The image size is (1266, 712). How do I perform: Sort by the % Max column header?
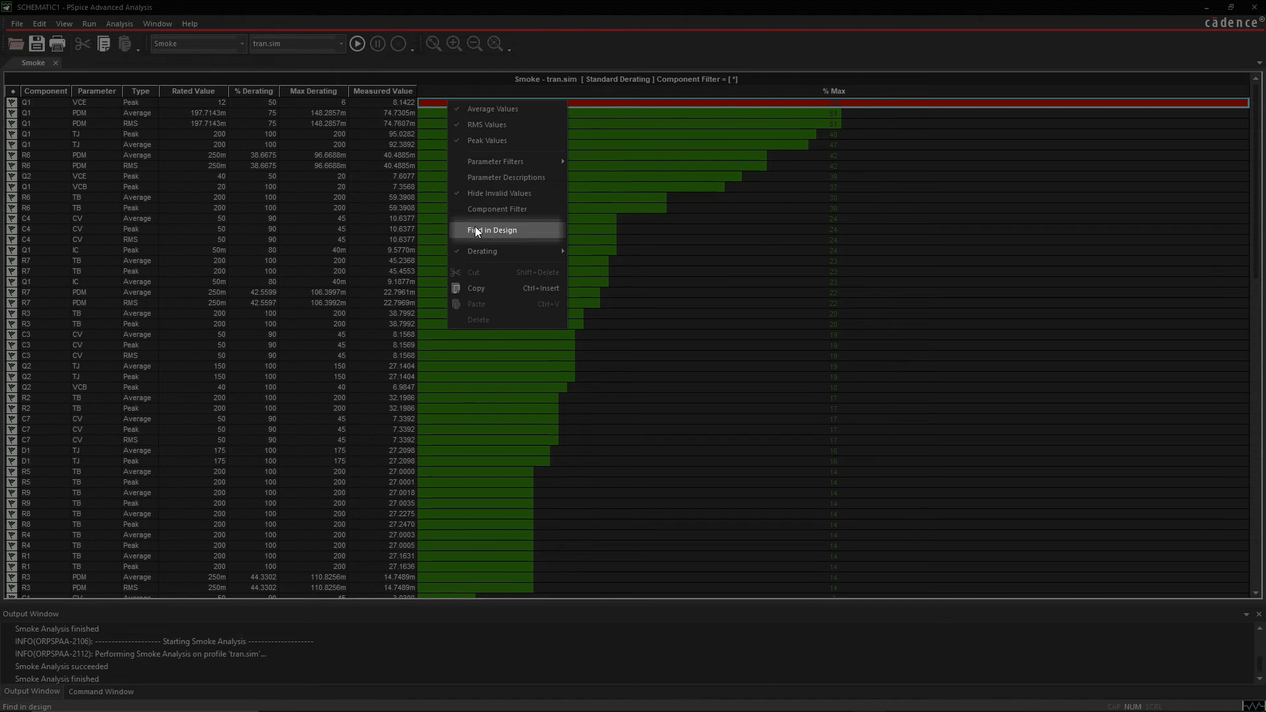(833, 91)
